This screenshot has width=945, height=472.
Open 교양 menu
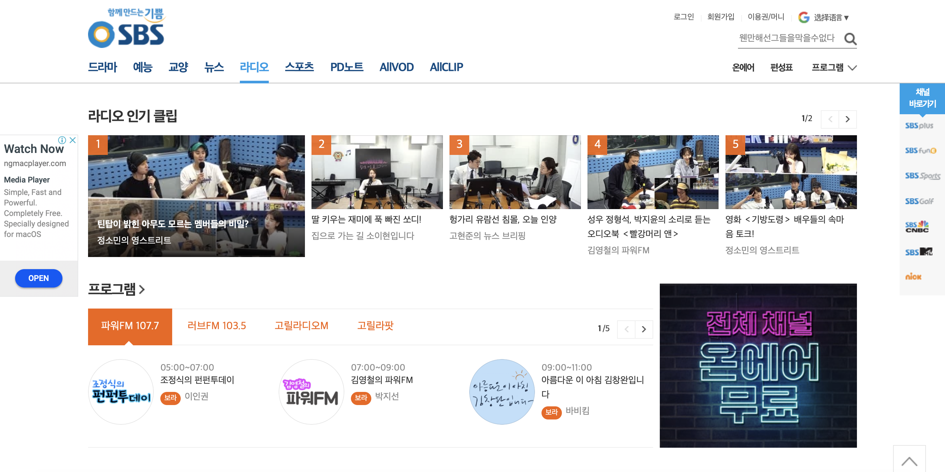pyautogui.click(x=178, y=67)
